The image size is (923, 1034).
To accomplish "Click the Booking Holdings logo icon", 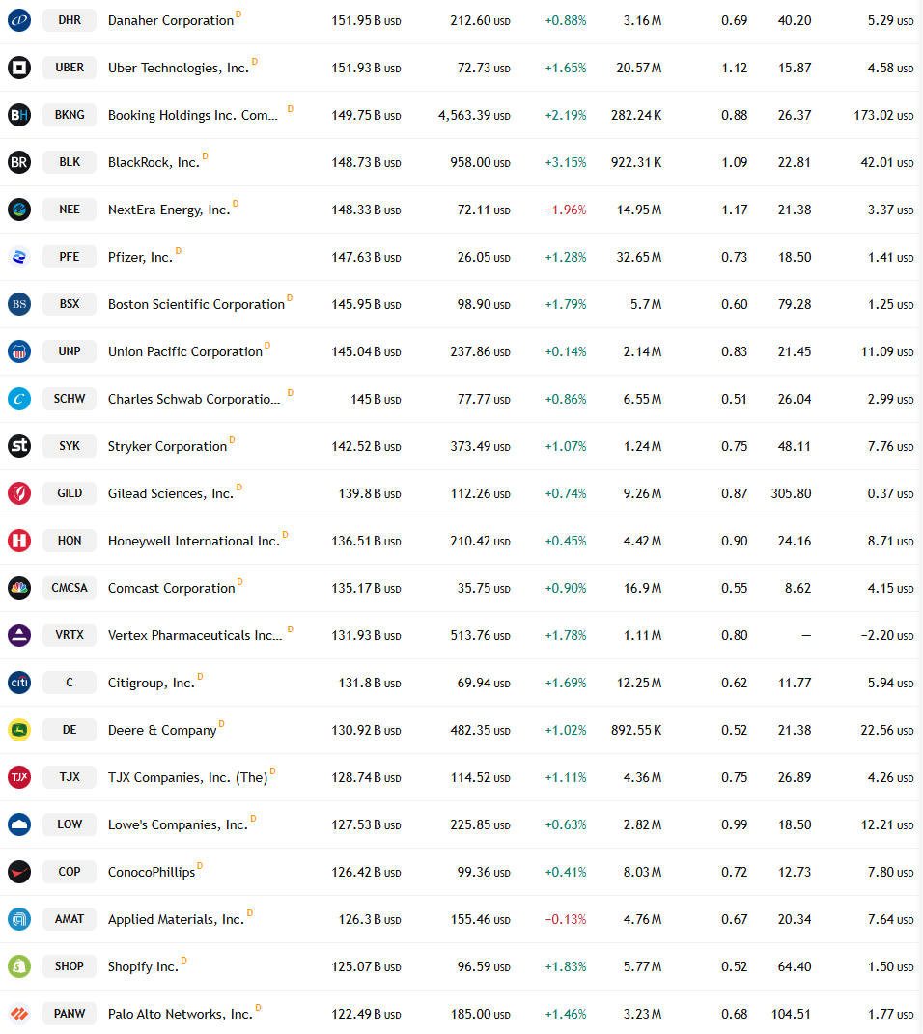I will [x=19, y=116].
